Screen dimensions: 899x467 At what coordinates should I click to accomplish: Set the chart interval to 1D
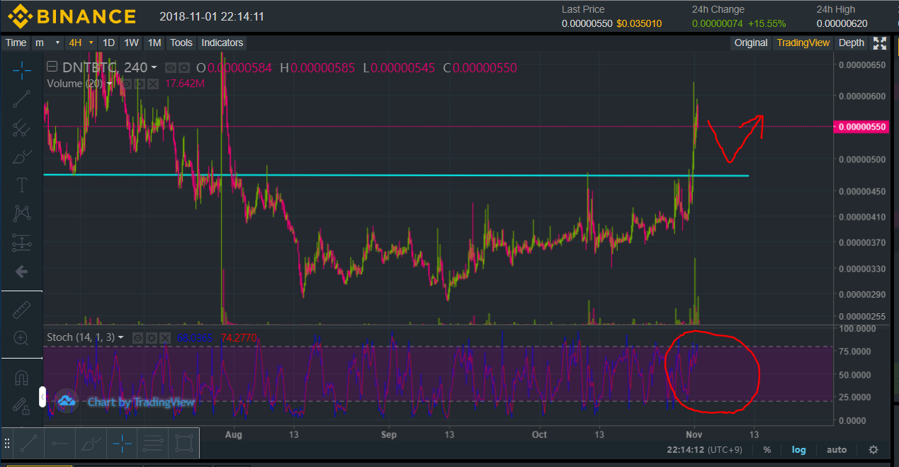[108, 43]
